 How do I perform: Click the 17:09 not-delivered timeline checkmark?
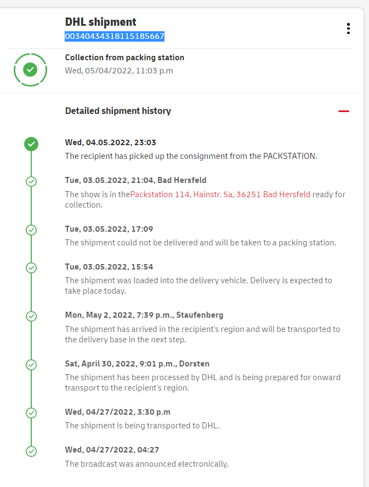[x=31, y=230]
